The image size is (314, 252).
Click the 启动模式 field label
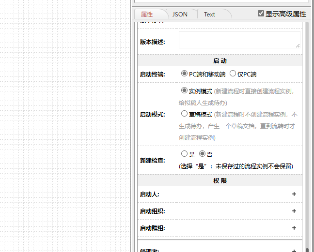(153, 115)
